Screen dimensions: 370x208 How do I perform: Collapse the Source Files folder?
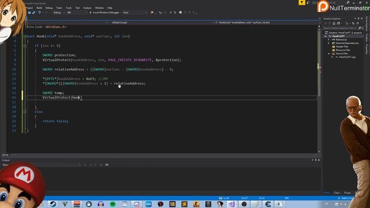pos(329,54)
